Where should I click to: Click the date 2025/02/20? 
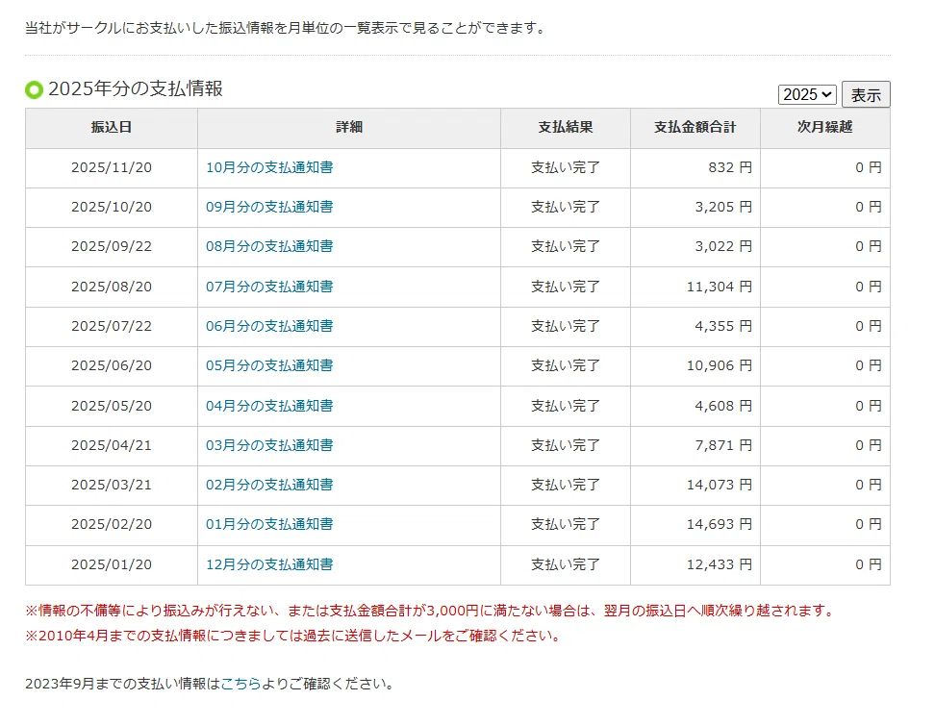coord(112,524)
